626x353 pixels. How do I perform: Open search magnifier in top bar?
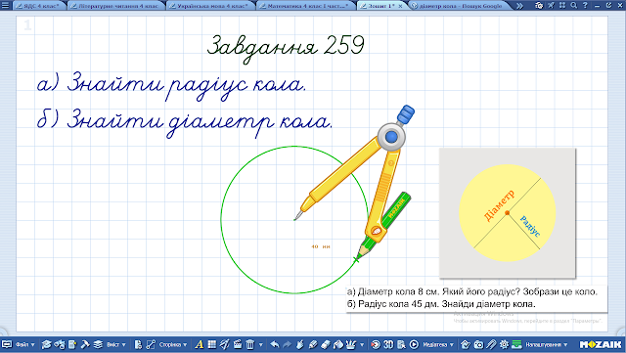pyautogui.click(x=574, y=5)
